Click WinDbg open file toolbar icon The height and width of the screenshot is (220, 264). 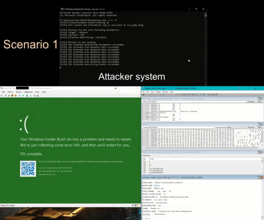[x=143, y=95]
